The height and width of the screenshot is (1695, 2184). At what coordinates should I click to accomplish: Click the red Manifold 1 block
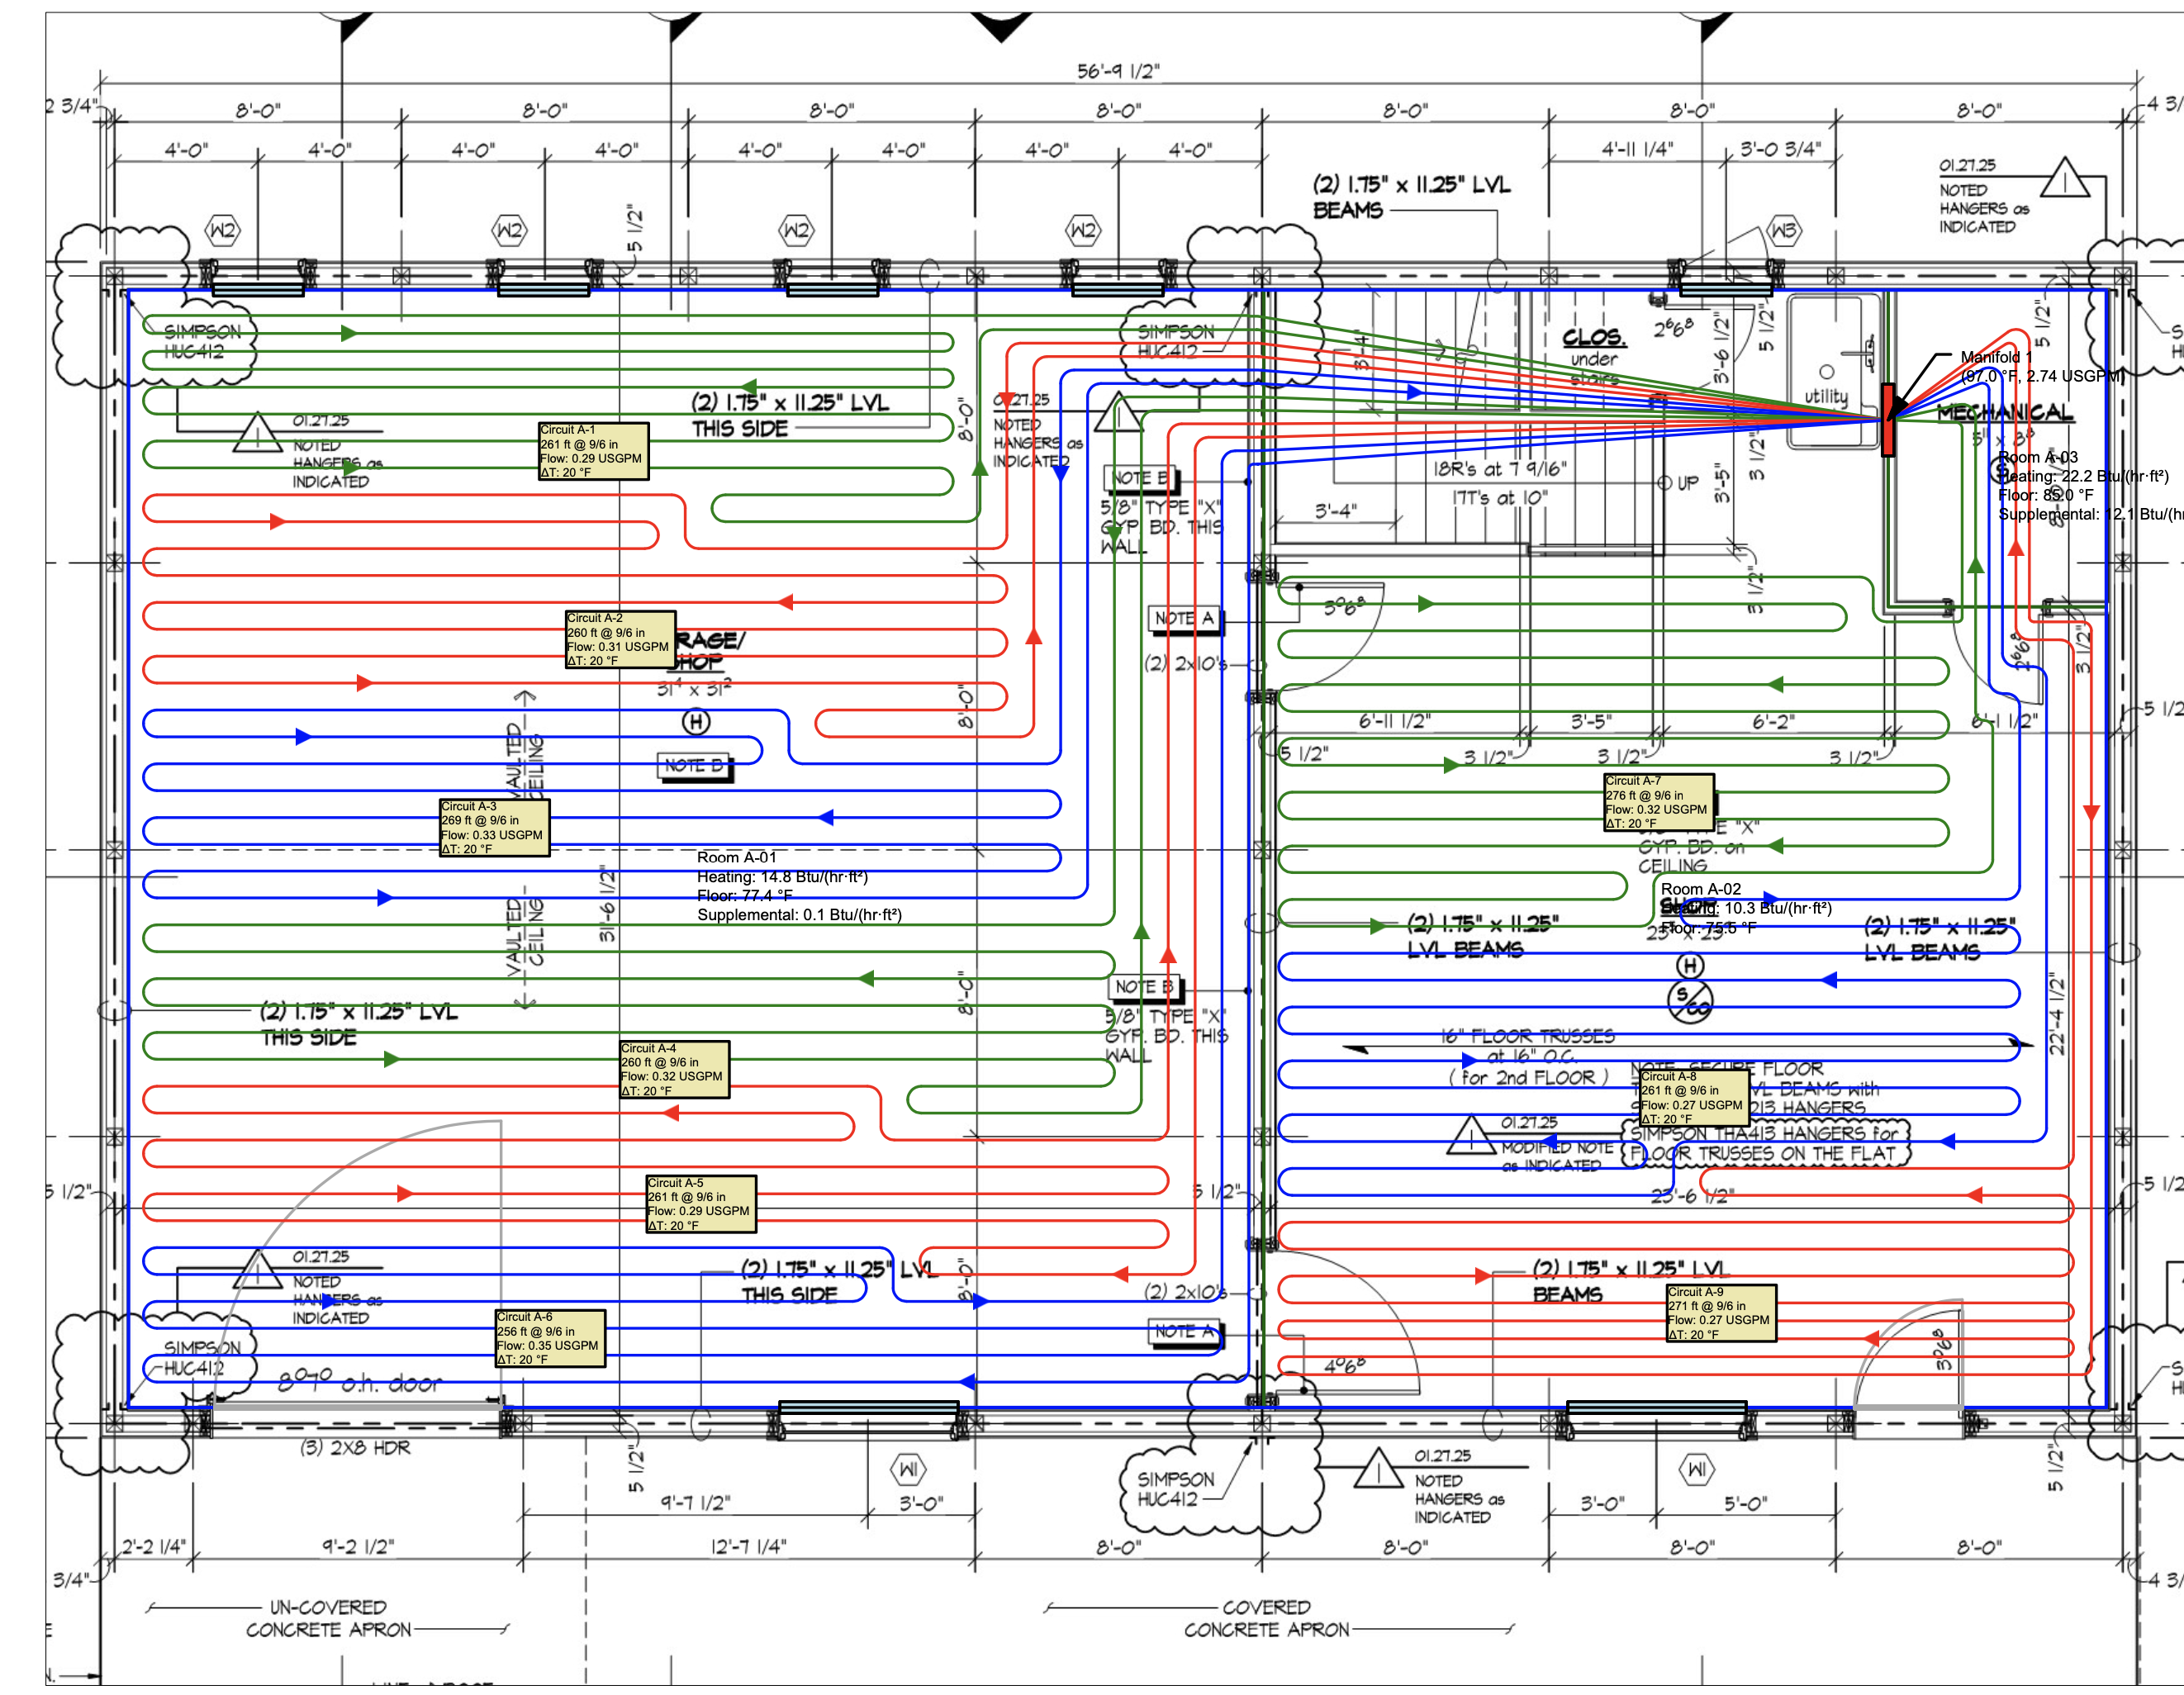click(x=1888, y=419)
